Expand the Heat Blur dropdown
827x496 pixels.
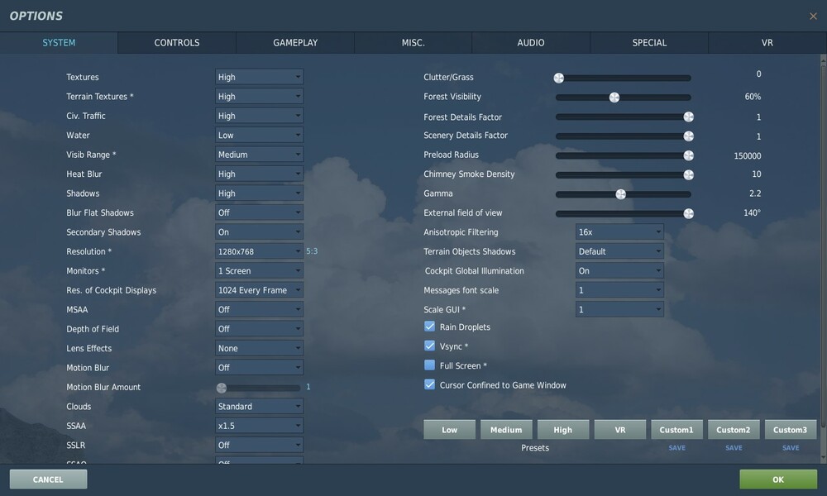click(x=259, y=174)
